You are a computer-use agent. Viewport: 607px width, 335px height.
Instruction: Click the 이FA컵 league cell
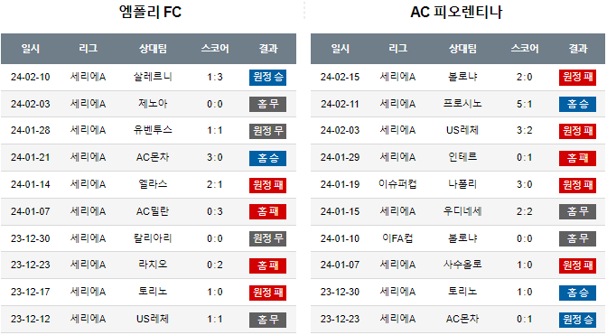tap(397, 238)
